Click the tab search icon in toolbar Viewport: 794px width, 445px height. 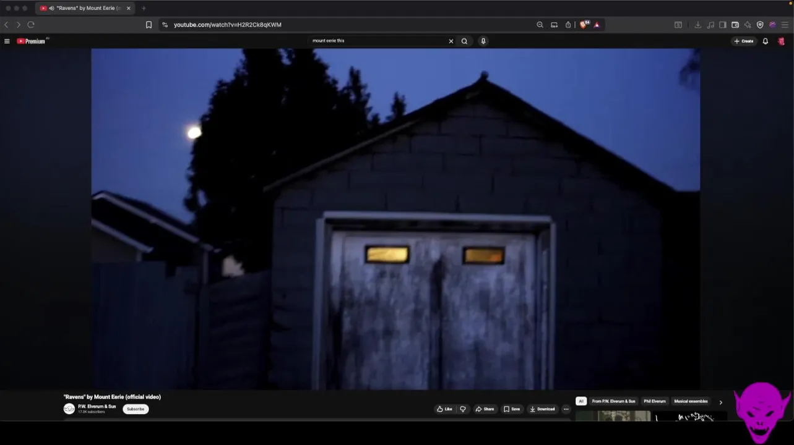click(678, 25)
